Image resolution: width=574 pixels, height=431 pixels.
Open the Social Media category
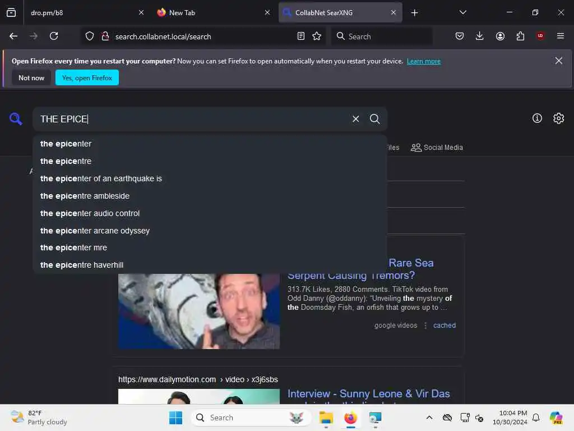[x=437, y=148]
